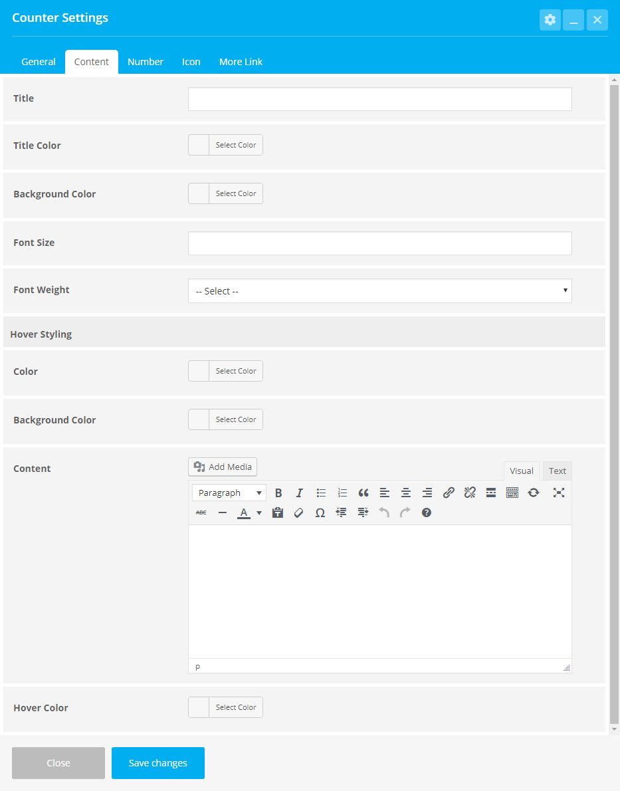Click the editor resize handle
This screenshot has height=791, width=620.
pos(567,667)
